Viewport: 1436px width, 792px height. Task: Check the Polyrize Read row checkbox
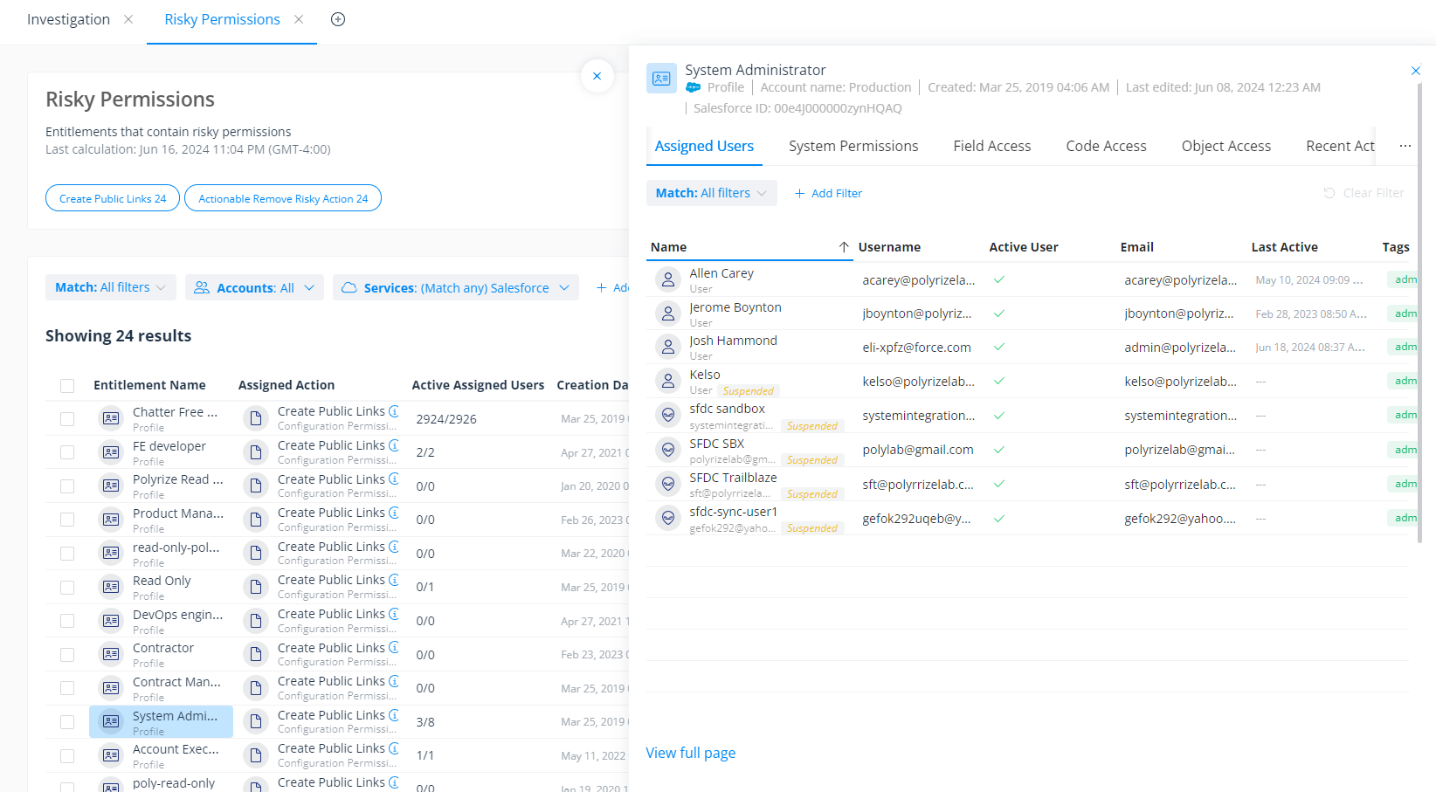pyautogui.click(x=67, y=486)
